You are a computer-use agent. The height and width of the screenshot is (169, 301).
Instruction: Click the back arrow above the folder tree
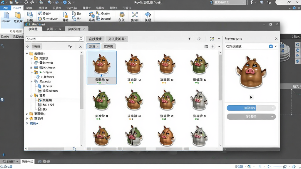point(28,47)
